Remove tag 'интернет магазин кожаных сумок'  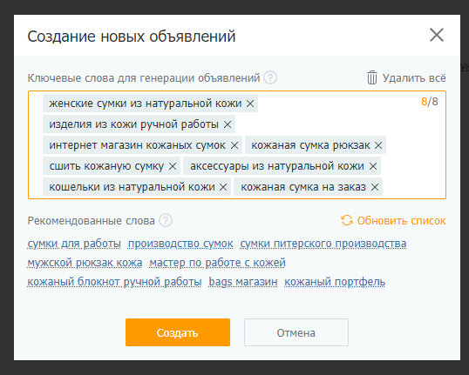point(234,145)
